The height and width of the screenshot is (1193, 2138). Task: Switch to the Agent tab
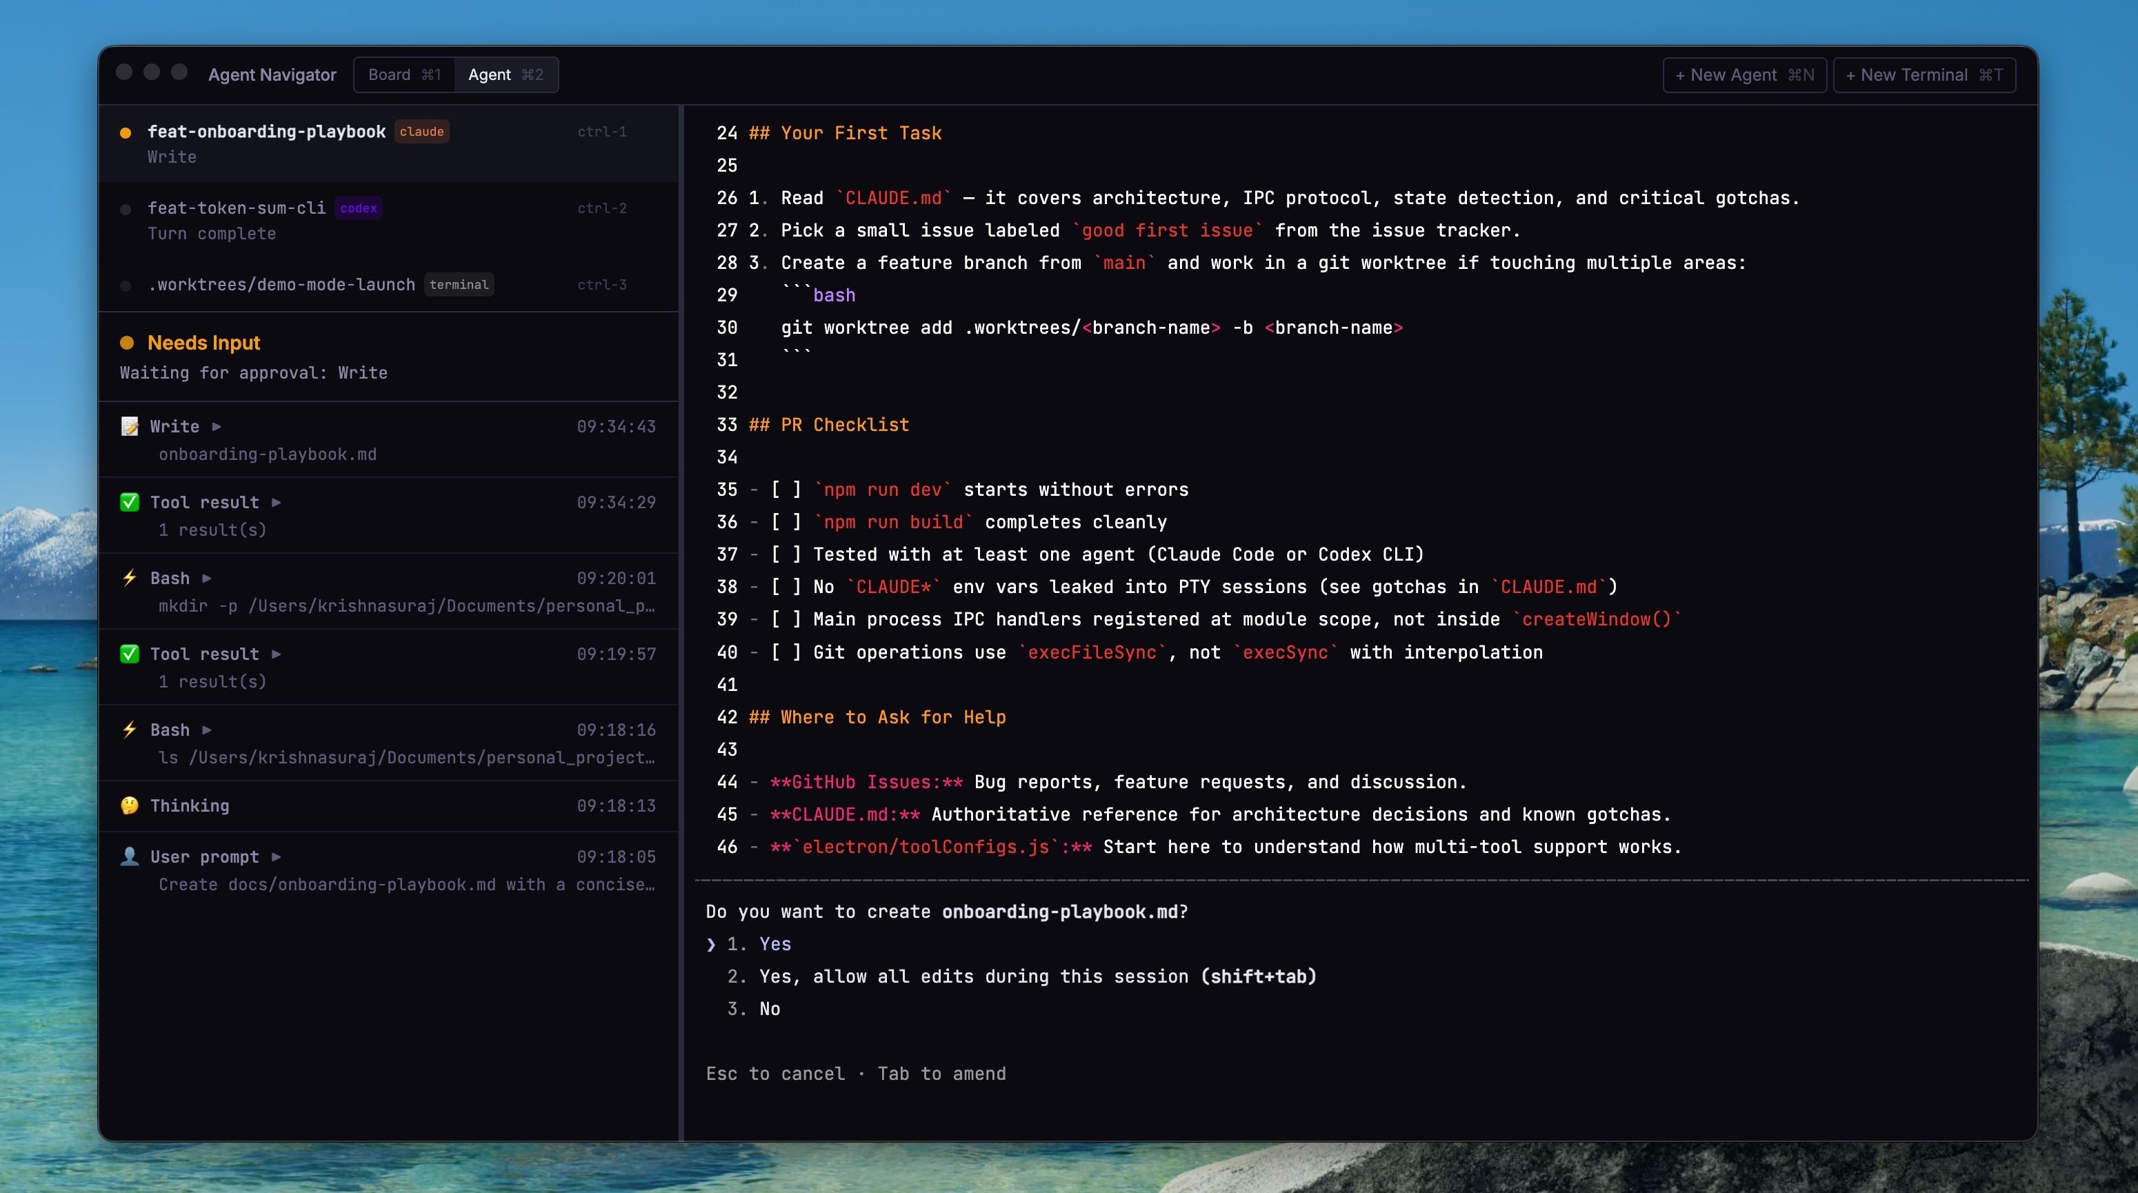click(506, 74)
